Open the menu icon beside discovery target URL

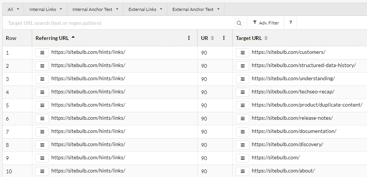(x=243, y=145)
